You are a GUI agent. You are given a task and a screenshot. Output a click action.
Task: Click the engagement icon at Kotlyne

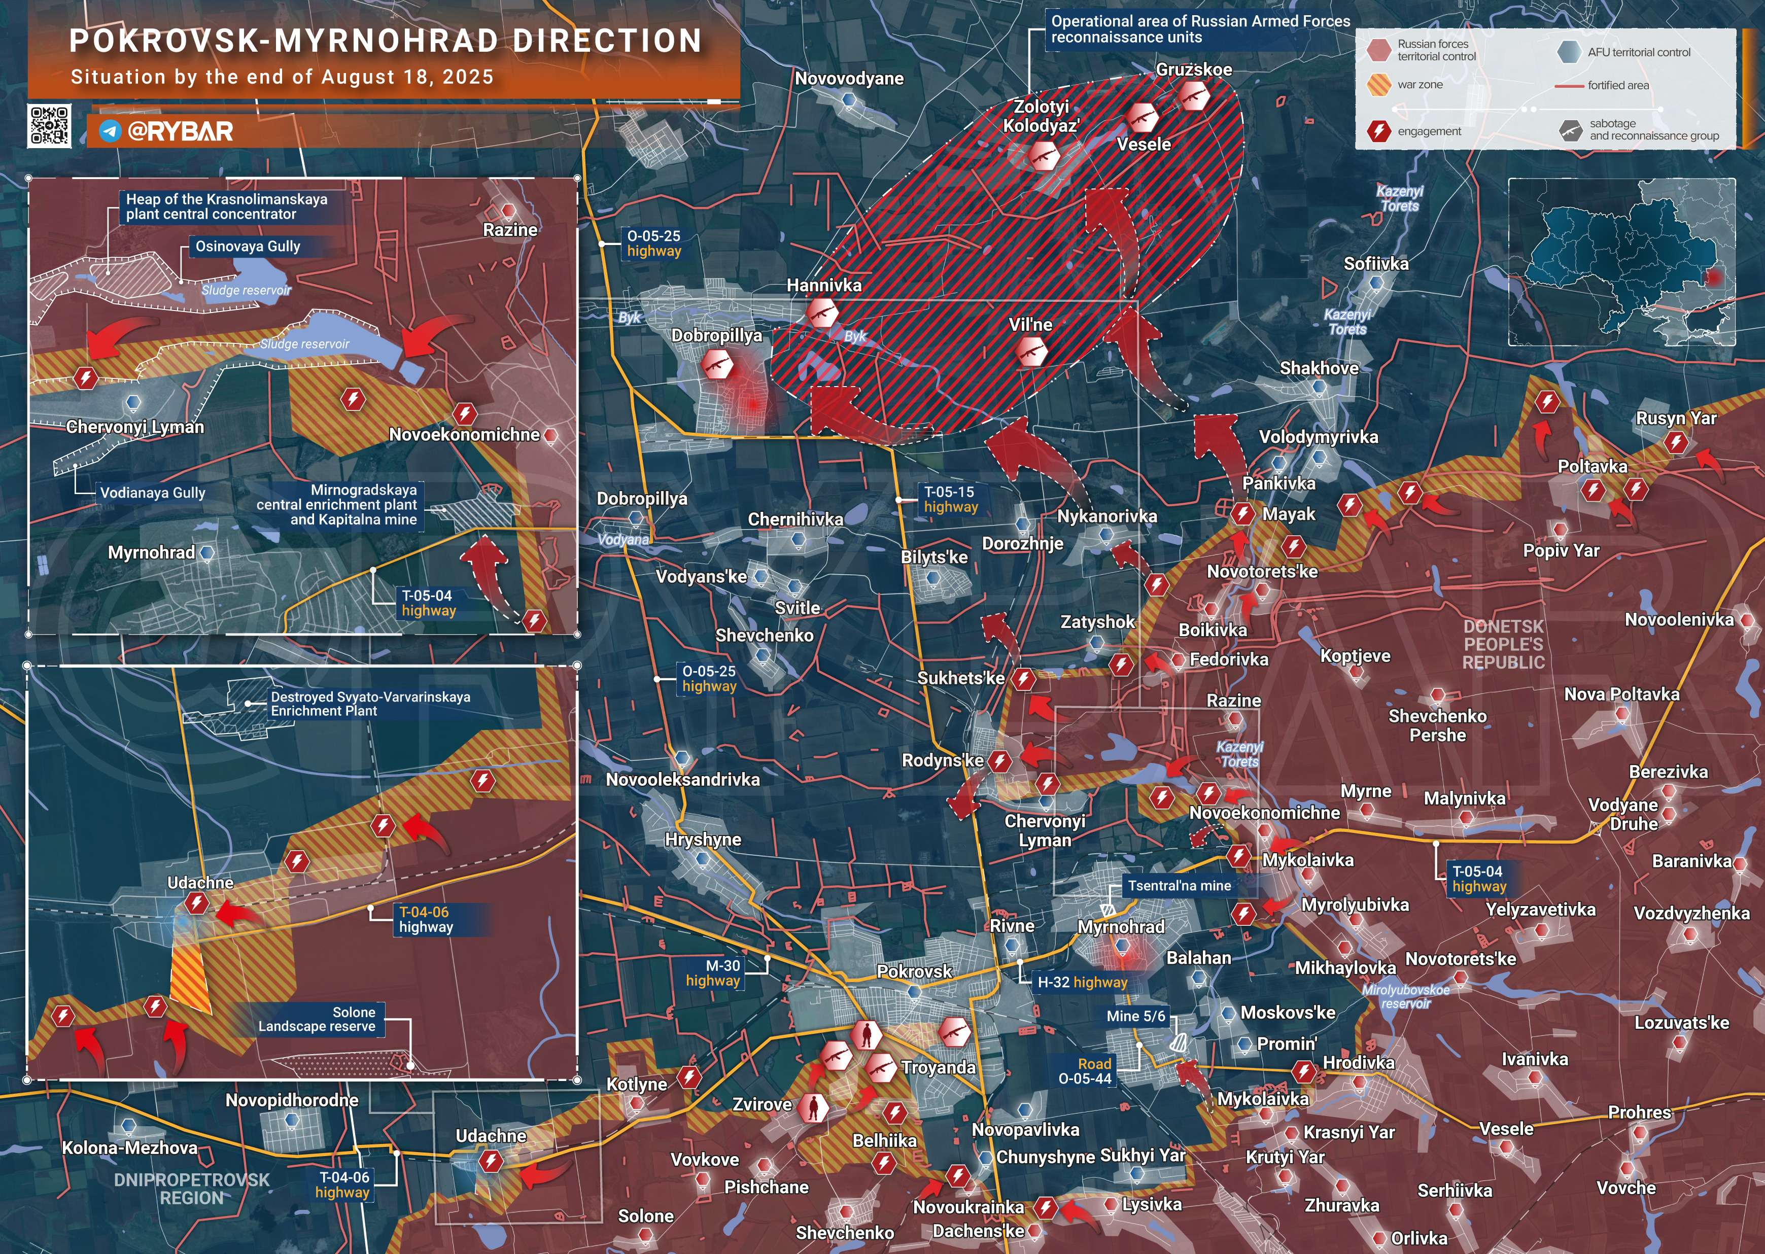point(689,1077)
